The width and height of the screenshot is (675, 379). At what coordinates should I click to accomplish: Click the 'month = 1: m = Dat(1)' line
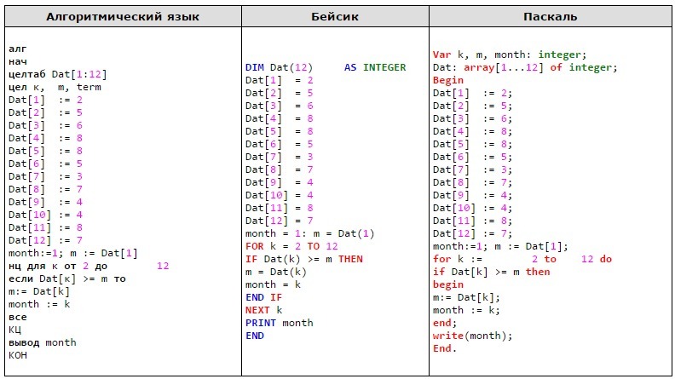click(x=310, y=233)
